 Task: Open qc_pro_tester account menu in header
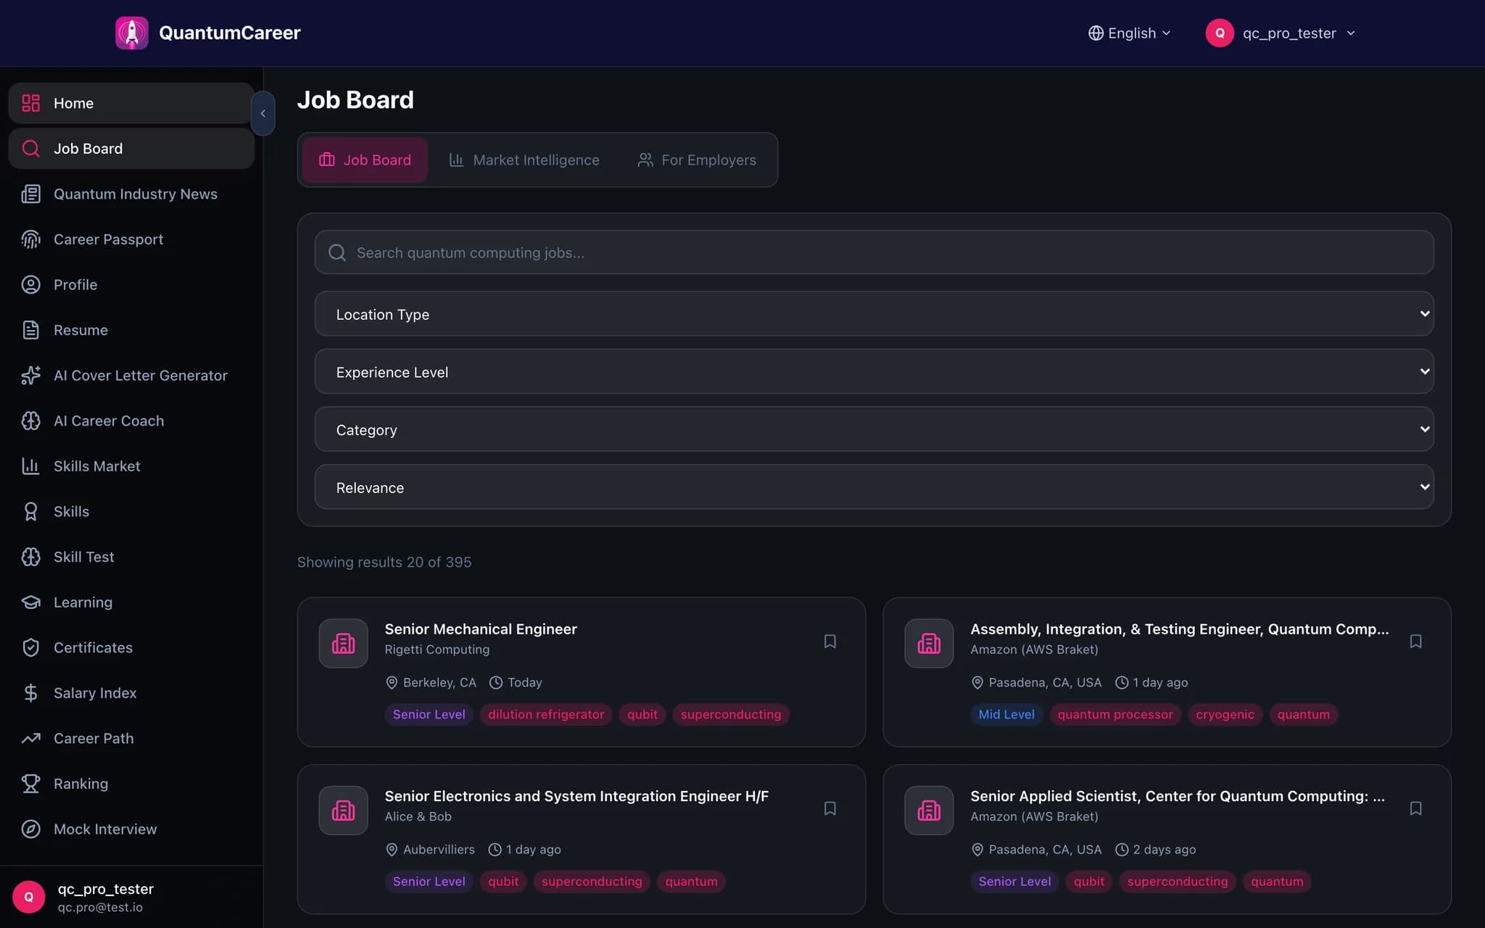tap(1281, 33)
